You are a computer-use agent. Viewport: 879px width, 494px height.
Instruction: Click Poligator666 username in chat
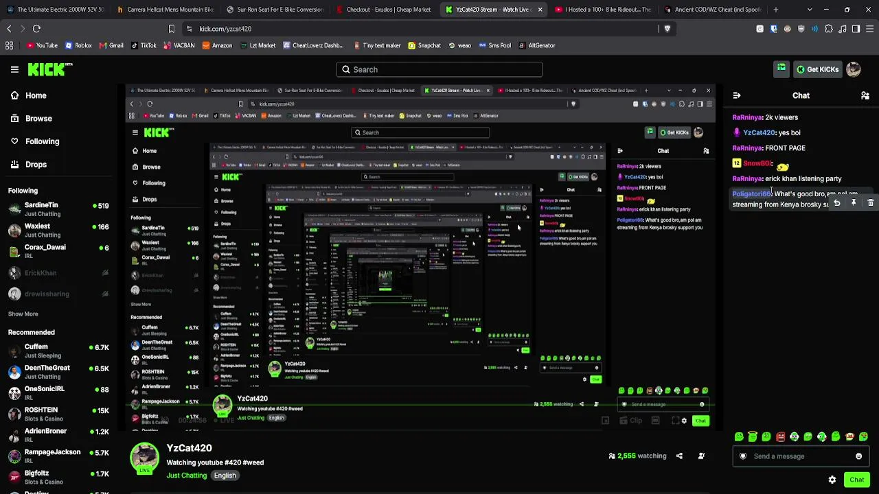coord(752,194)
